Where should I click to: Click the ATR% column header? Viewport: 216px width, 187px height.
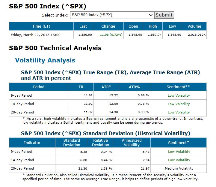[135, 87]
